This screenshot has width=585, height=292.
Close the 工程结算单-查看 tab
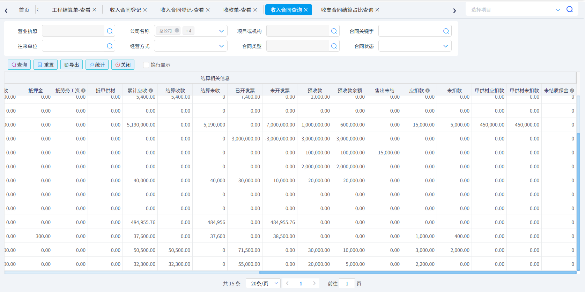[x=94, y=10]
